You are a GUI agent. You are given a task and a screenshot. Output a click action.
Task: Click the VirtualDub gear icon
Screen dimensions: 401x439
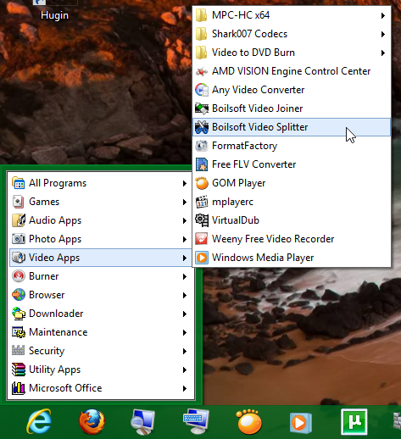click(202, 220)
